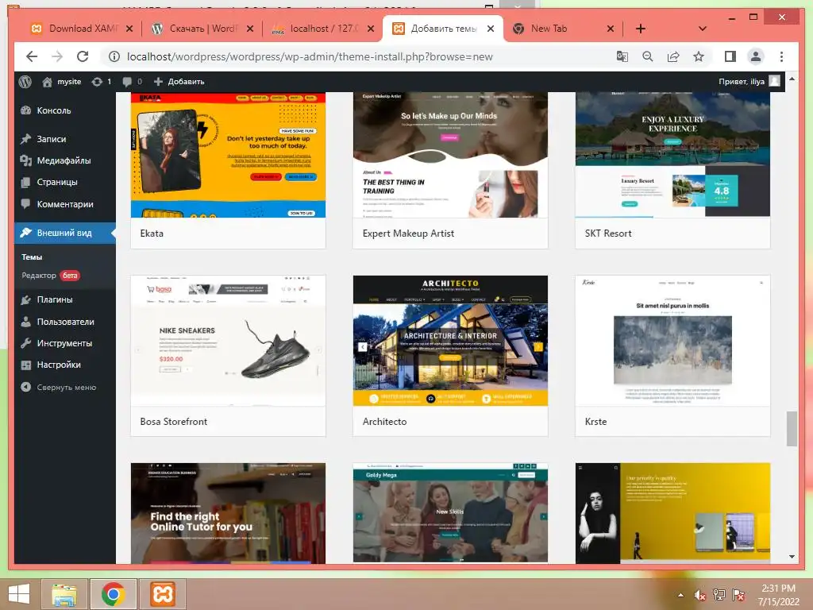Open the Привет, iliya profile link
Image resolution: width=813 pixels, height=610 pixels.
pos(749,82)
